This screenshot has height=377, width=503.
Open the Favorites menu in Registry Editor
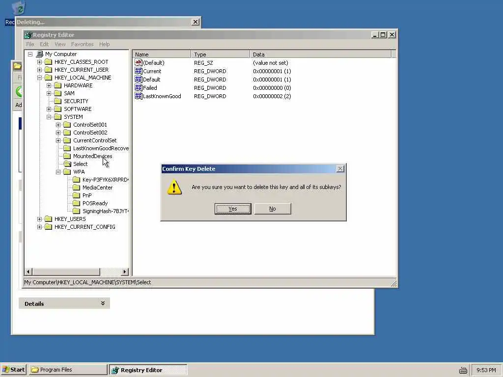[x=82, y=44]
